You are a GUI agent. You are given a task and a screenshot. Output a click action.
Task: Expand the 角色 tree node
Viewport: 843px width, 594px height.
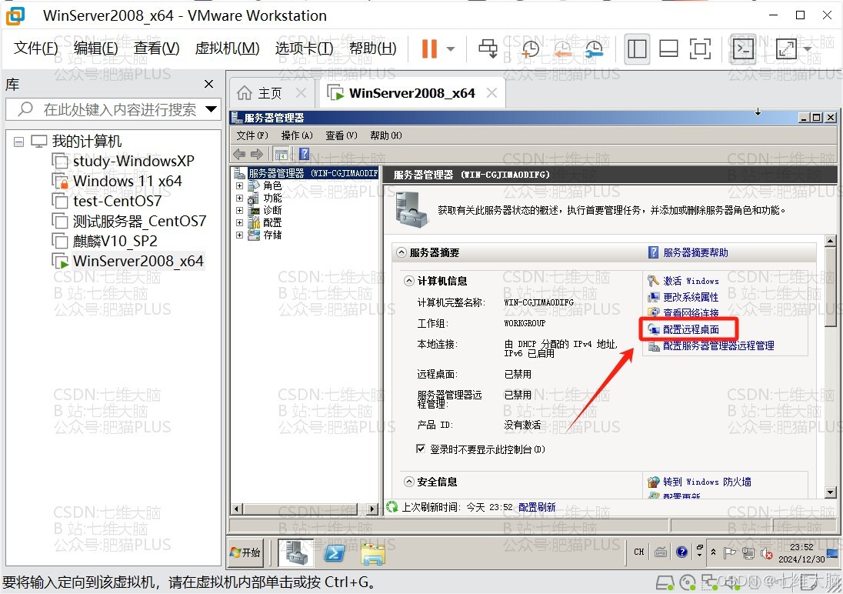click(240, 185)
